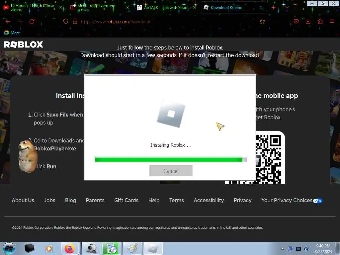Bookmark this page with the star icon

[x=262, y=21]
